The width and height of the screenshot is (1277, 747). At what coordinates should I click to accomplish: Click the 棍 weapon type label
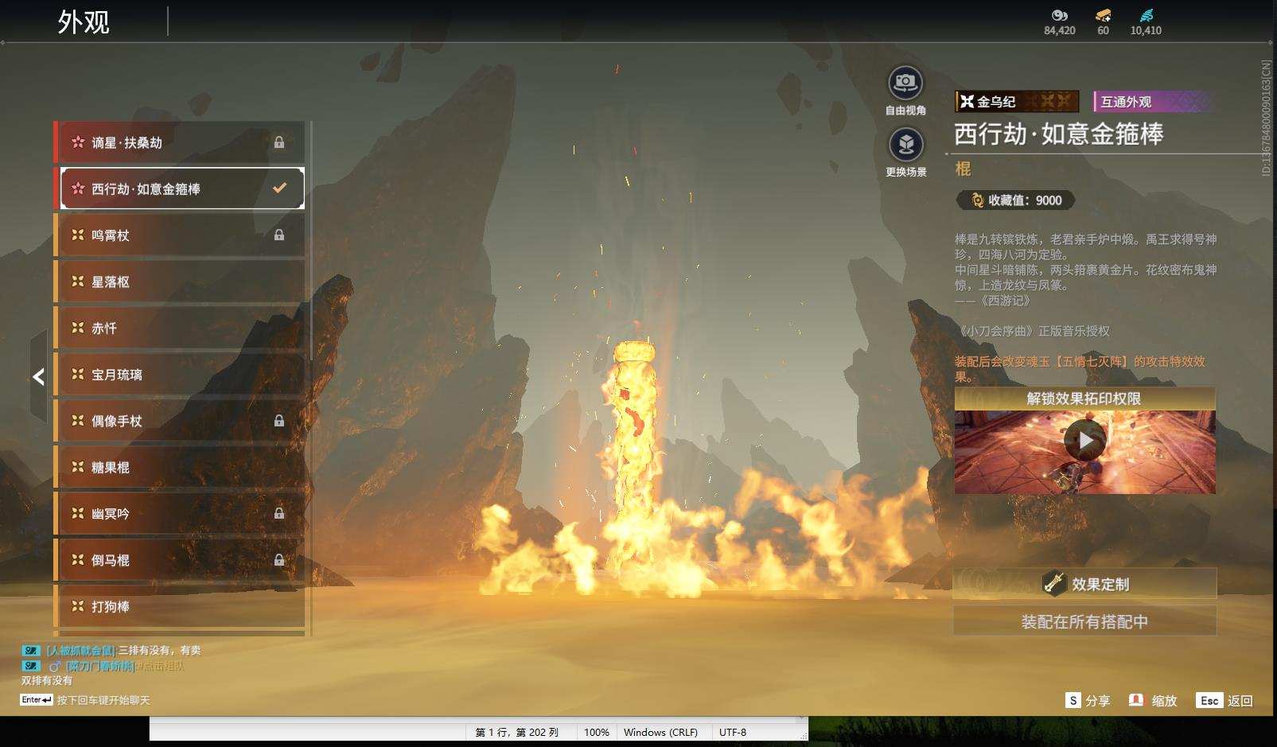(x=963, y=169)
